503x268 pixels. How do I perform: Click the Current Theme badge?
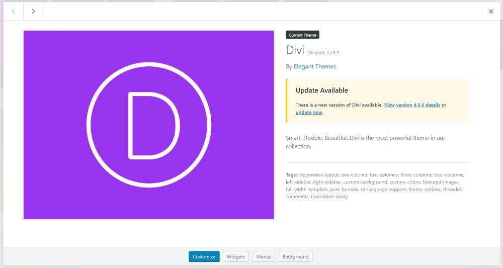(302, 35)
